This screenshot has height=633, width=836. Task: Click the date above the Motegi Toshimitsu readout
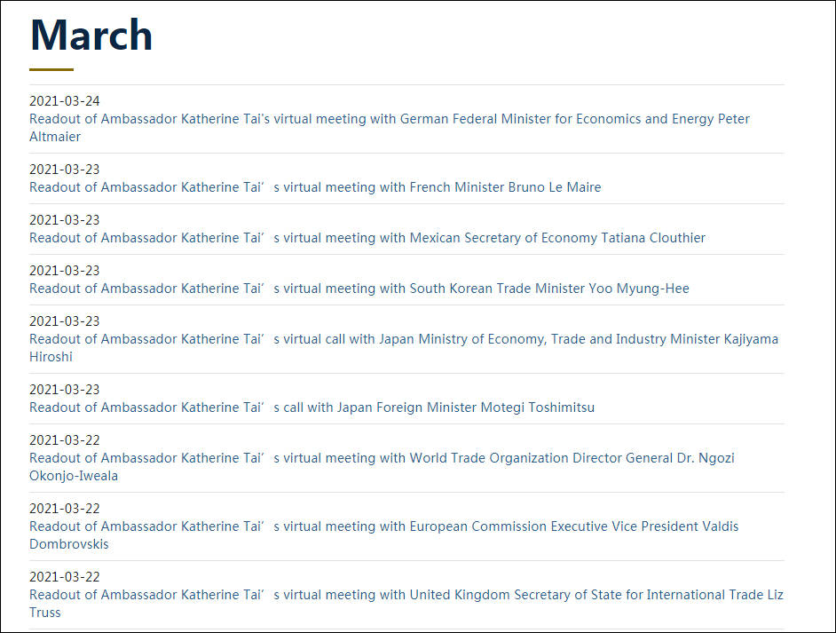(x=65, y=389)
